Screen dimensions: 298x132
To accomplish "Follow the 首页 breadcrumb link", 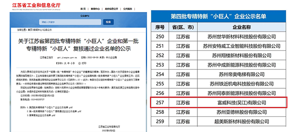I will click(30, 30).
